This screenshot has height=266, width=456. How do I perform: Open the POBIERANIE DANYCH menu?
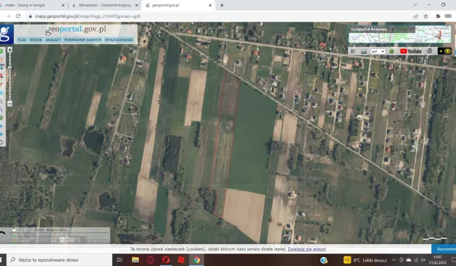[x=82, y=40]
